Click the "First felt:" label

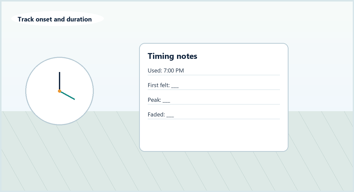[x=159, y=85]
